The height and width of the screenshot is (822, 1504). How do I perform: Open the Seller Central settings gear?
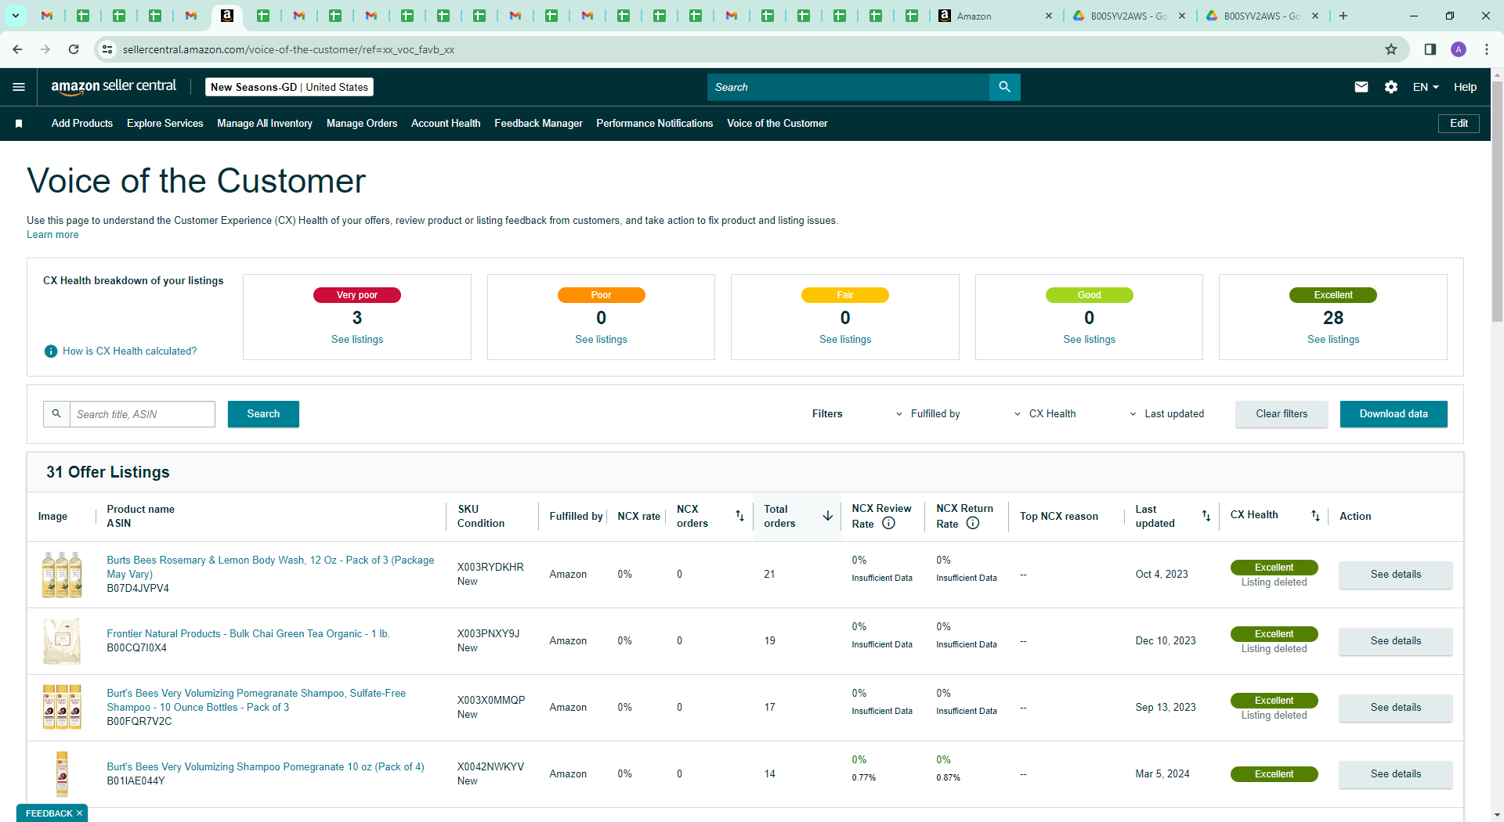coord(1391,87)
